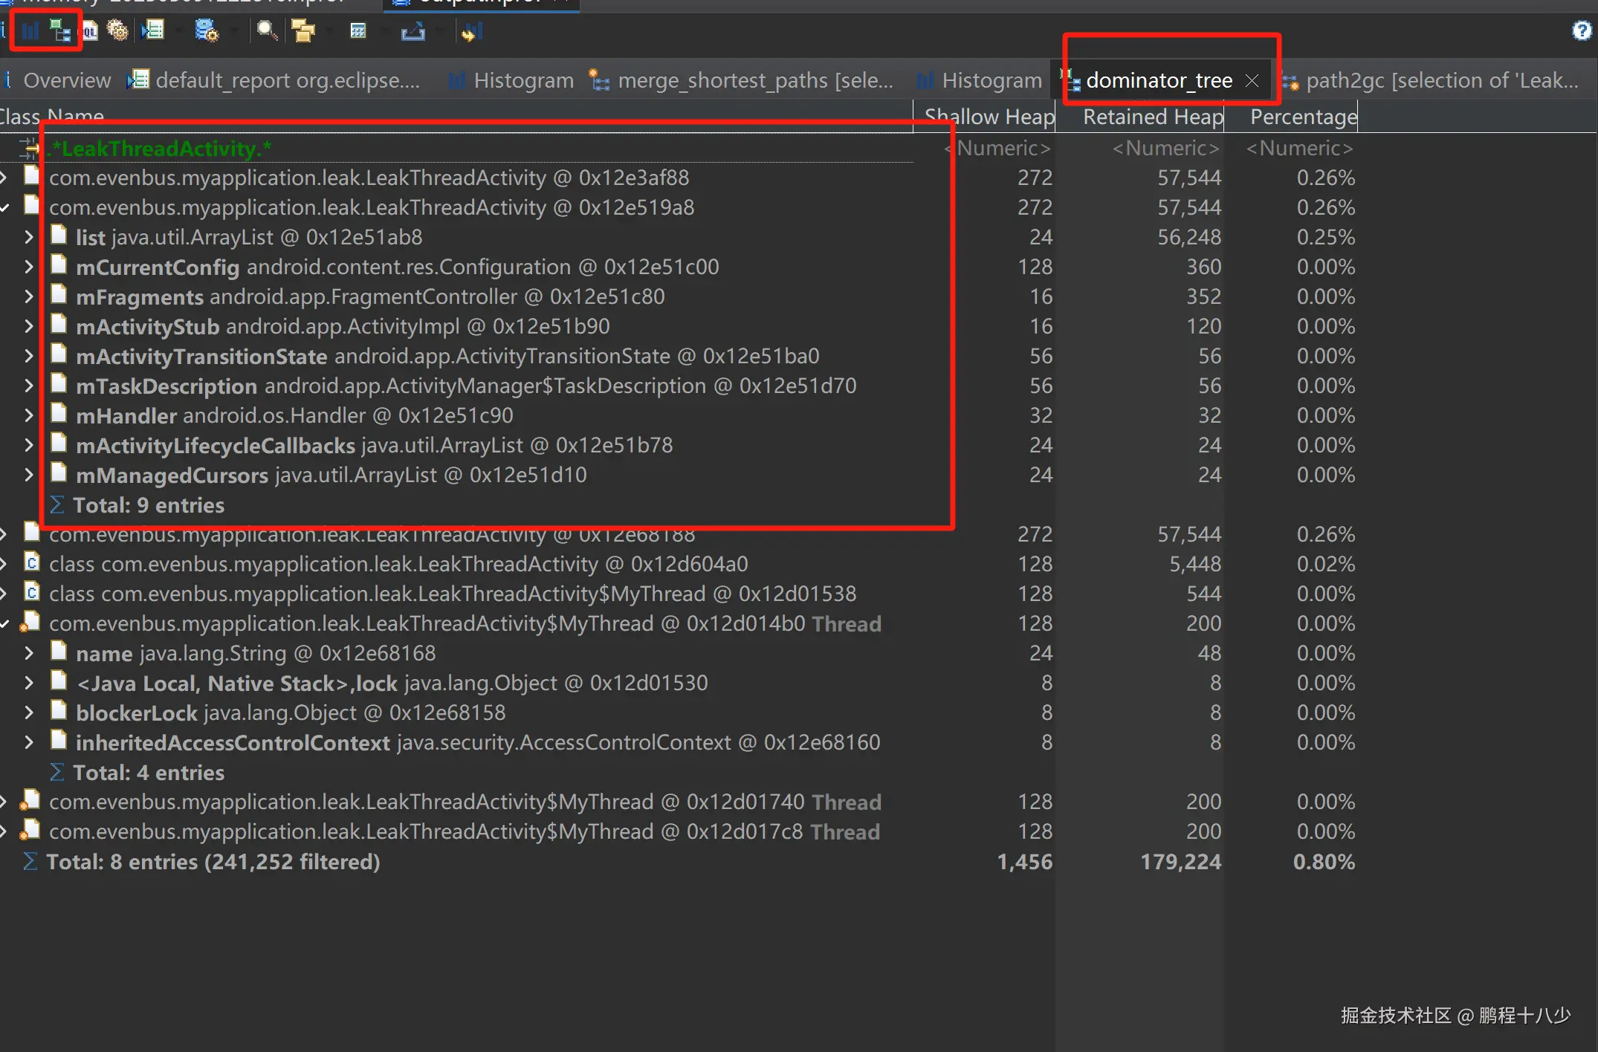Click the Dominator Tree toolbar icon
1598x1052 pixels.
tap(60, 31)
